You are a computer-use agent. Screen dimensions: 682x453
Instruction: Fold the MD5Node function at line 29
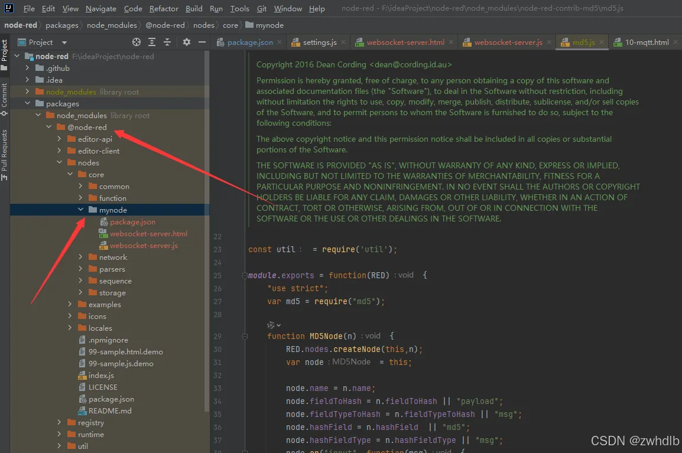tap(245, 336)
